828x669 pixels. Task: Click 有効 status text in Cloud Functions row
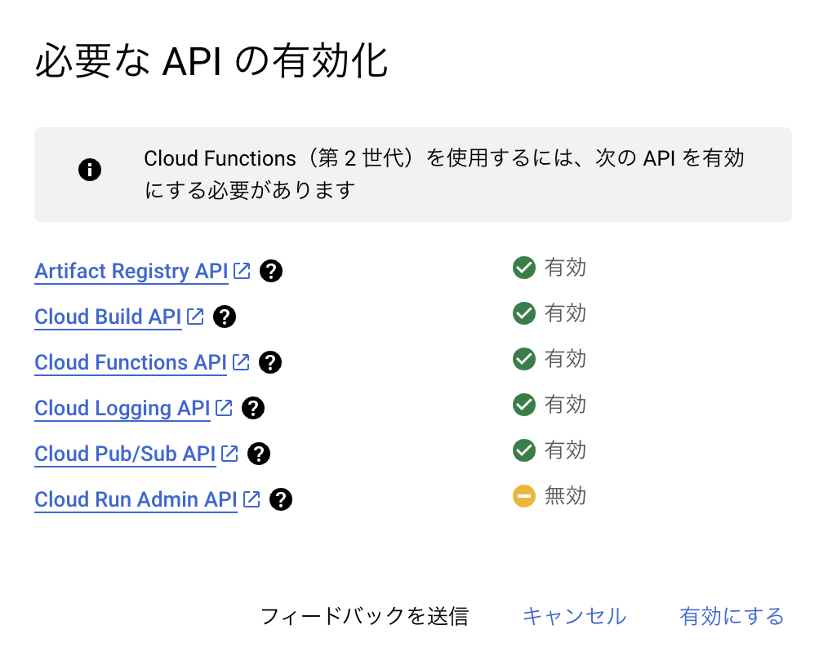(x=566, y=359)
